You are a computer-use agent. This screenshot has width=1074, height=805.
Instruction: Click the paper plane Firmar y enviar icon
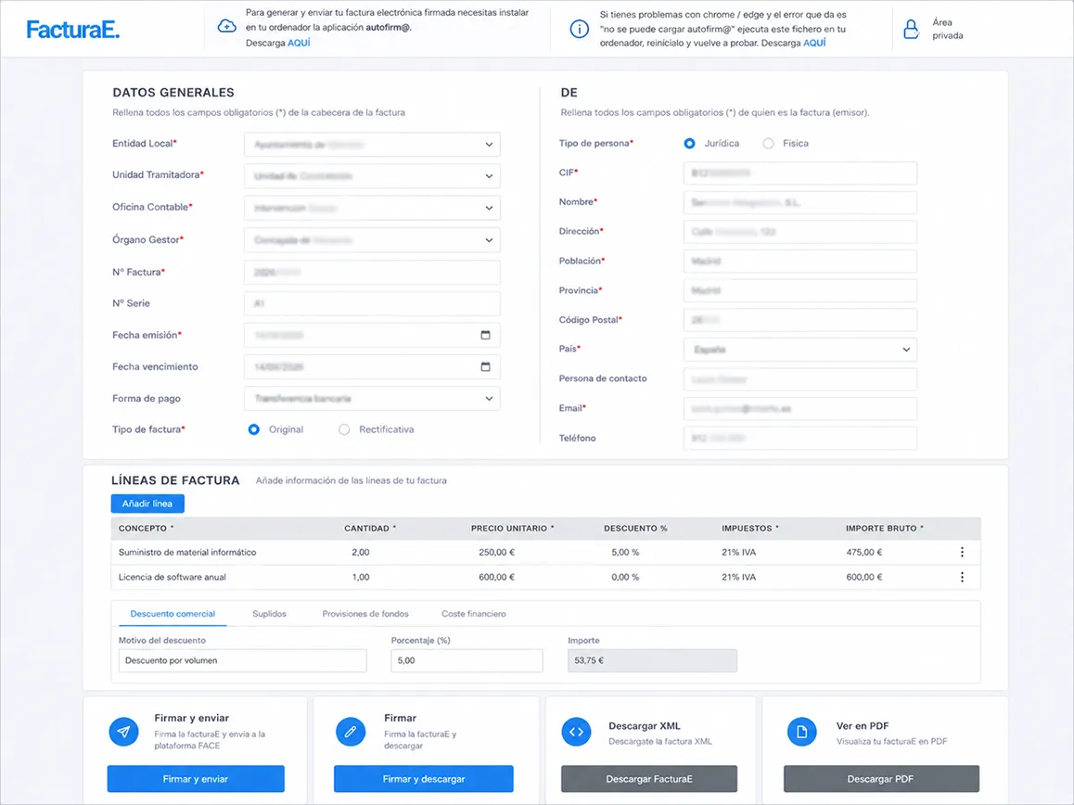point(123,732)
